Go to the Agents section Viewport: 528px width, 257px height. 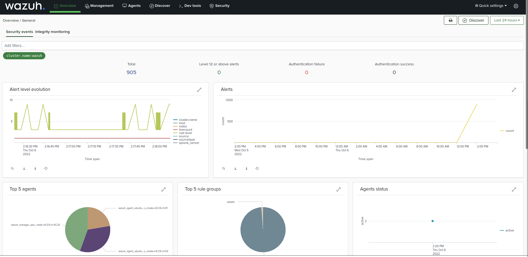pos(131,6)
